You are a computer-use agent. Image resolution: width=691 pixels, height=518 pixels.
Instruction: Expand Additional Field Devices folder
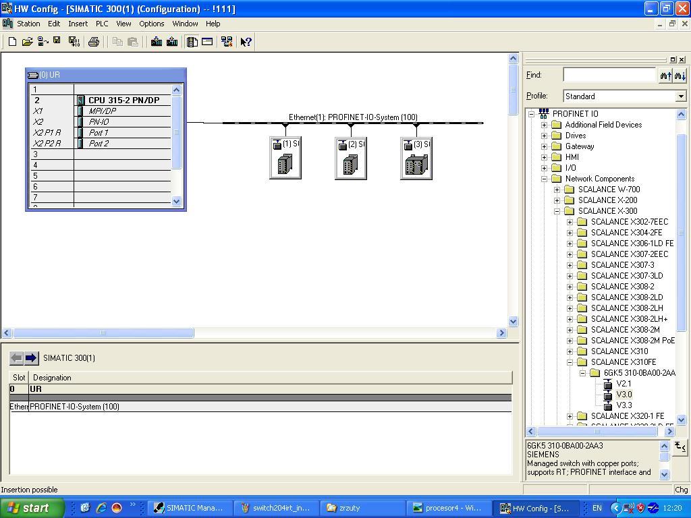click(545, 125)
